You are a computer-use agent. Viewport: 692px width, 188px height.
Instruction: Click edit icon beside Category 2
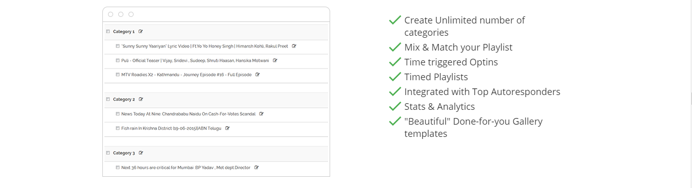[141, 99]
